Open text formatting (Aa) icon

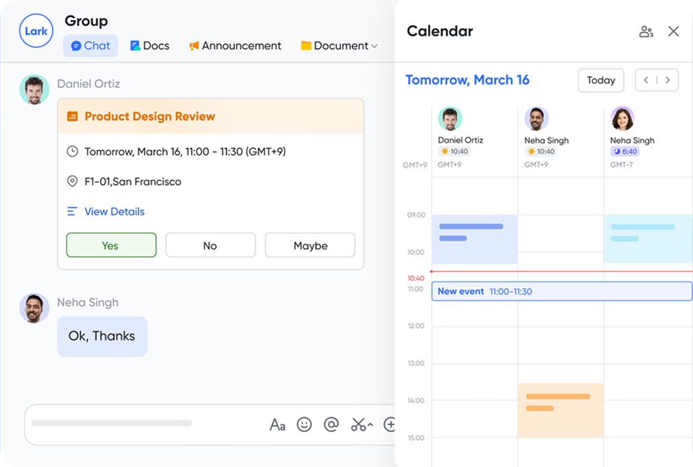(x=277, y=424)
